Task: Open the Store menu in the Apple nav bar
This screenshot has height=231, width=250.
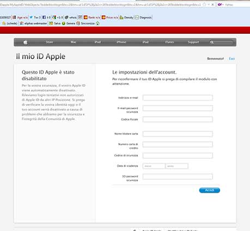Action: 49,42
